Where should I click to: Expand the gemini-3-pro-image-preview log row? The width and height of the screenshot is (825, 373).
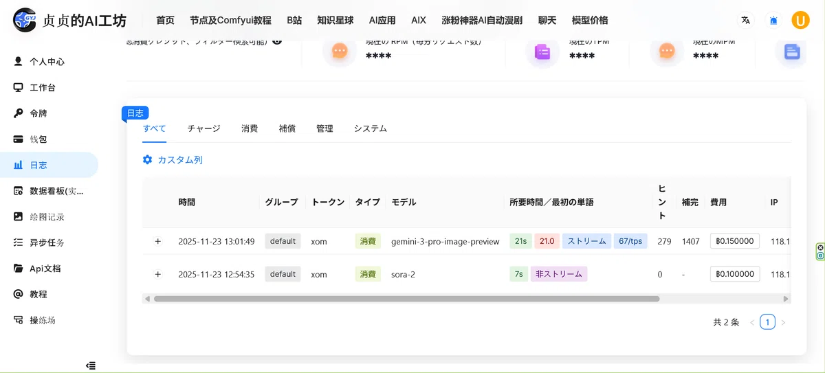point(157,241)
